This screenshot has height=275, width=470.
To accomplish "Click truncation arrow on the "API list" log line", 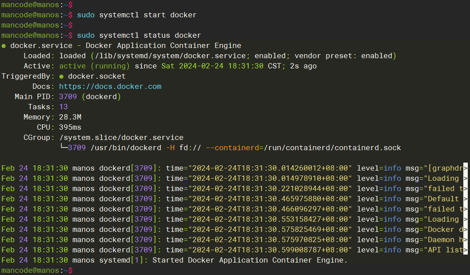I will point(466,250).
